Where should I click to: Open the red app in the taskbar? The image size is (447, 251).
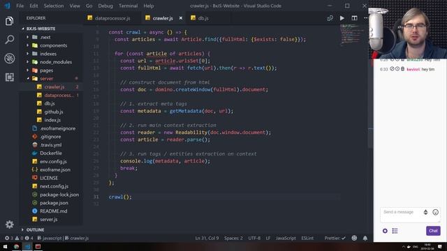[38, 247]
